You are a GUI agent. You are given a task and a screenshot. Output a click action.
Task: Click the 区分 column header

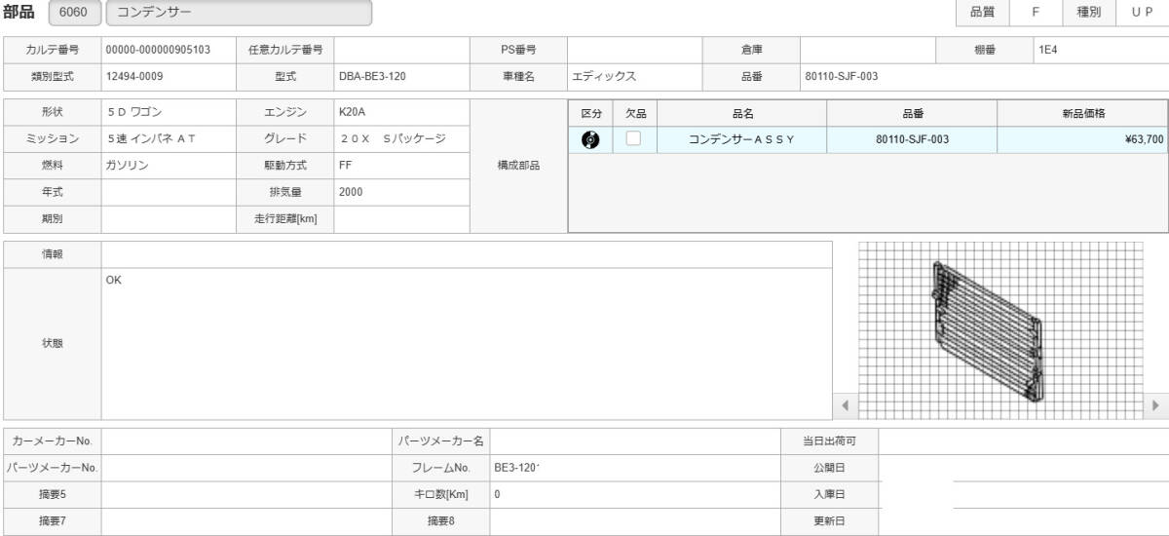[x=590, y=114]
